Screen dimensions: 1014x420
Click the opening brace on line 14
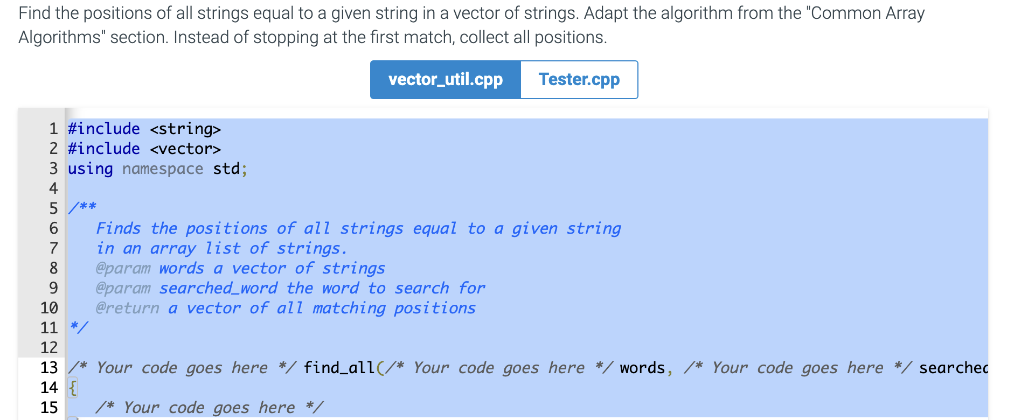point(72,387)
